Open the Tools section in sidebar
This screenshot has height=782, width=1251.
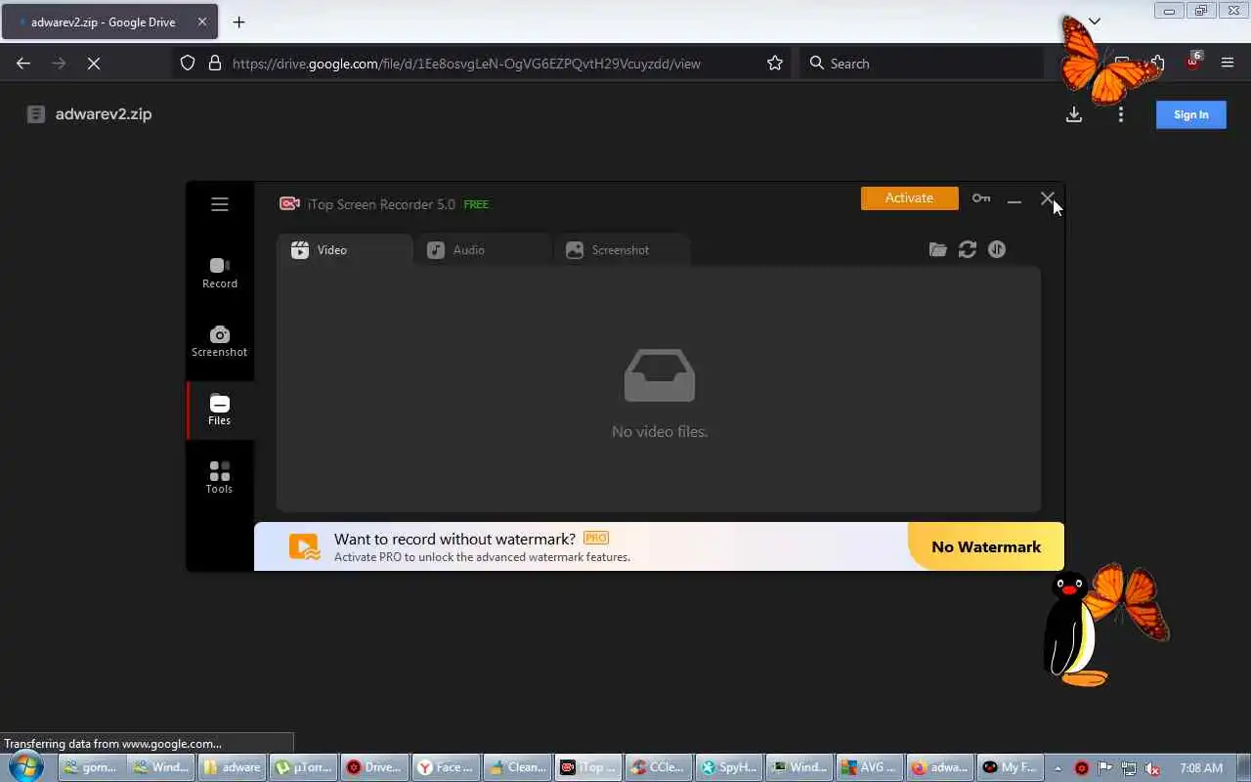[x=220, y=478]
